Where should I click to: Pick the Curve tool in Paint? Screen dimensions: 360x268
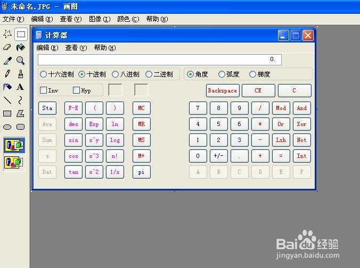[21, 100]
